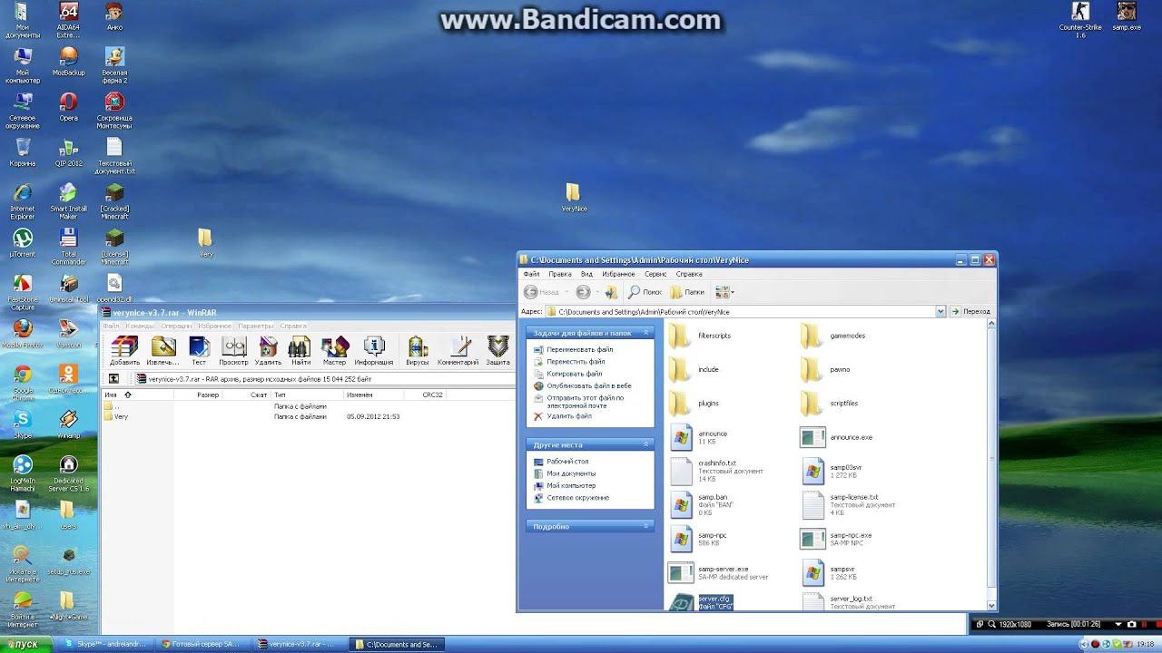Screen dimensions: 1162x653
Task: Click the Explorer vertical scrollbar down arrow
Action: (990, 606)
